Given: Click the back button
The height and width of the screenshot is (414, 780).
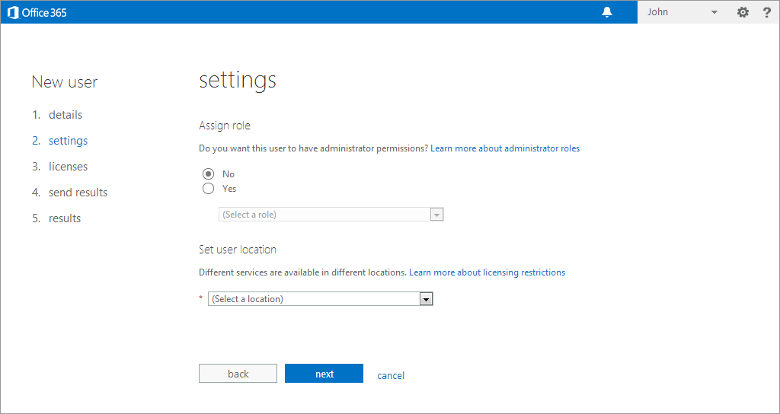Looking at the screenshot, I should [x=238, y=374].
